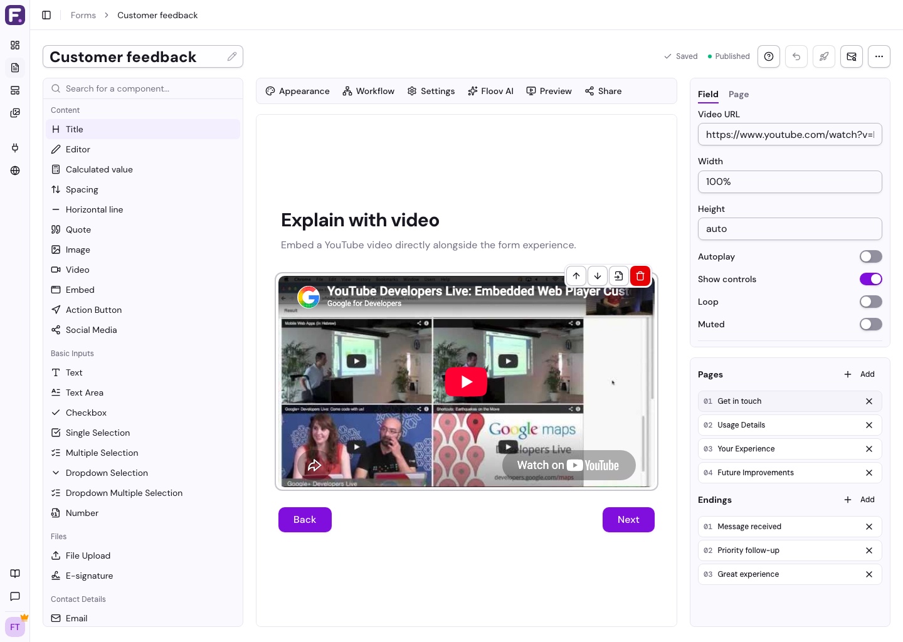
Task: Select the Calculated value component
Action: click(x=143, y=169)
